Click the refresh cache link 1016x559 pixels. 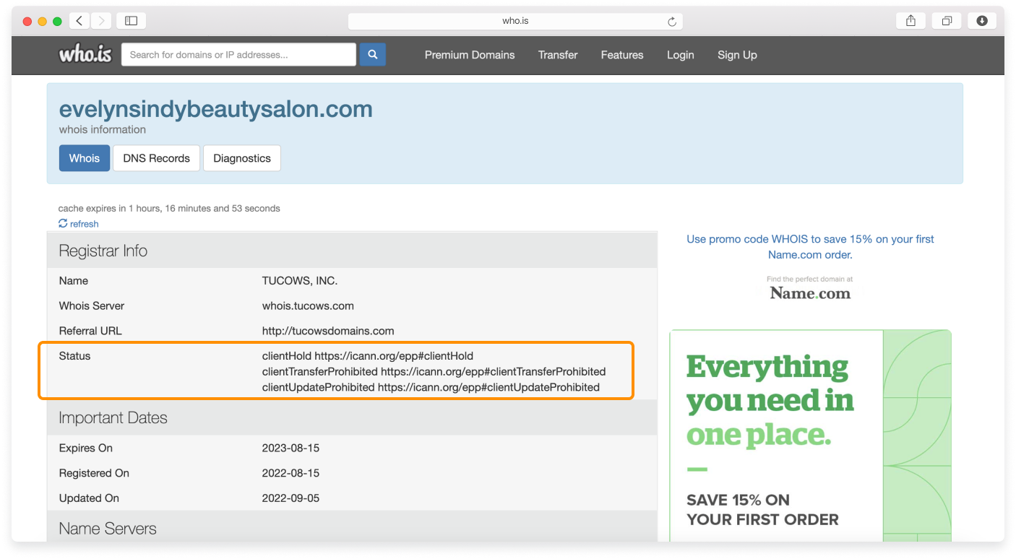point(79,224)
